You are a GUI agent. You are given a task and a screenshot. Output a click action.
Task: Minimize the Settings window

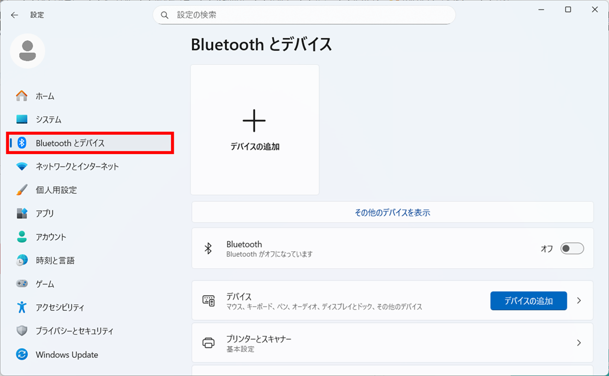click(x=541, y=9)
